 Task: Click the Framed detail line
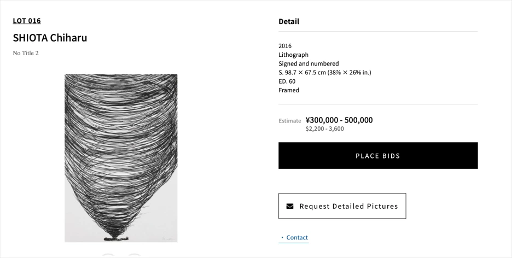289,90
